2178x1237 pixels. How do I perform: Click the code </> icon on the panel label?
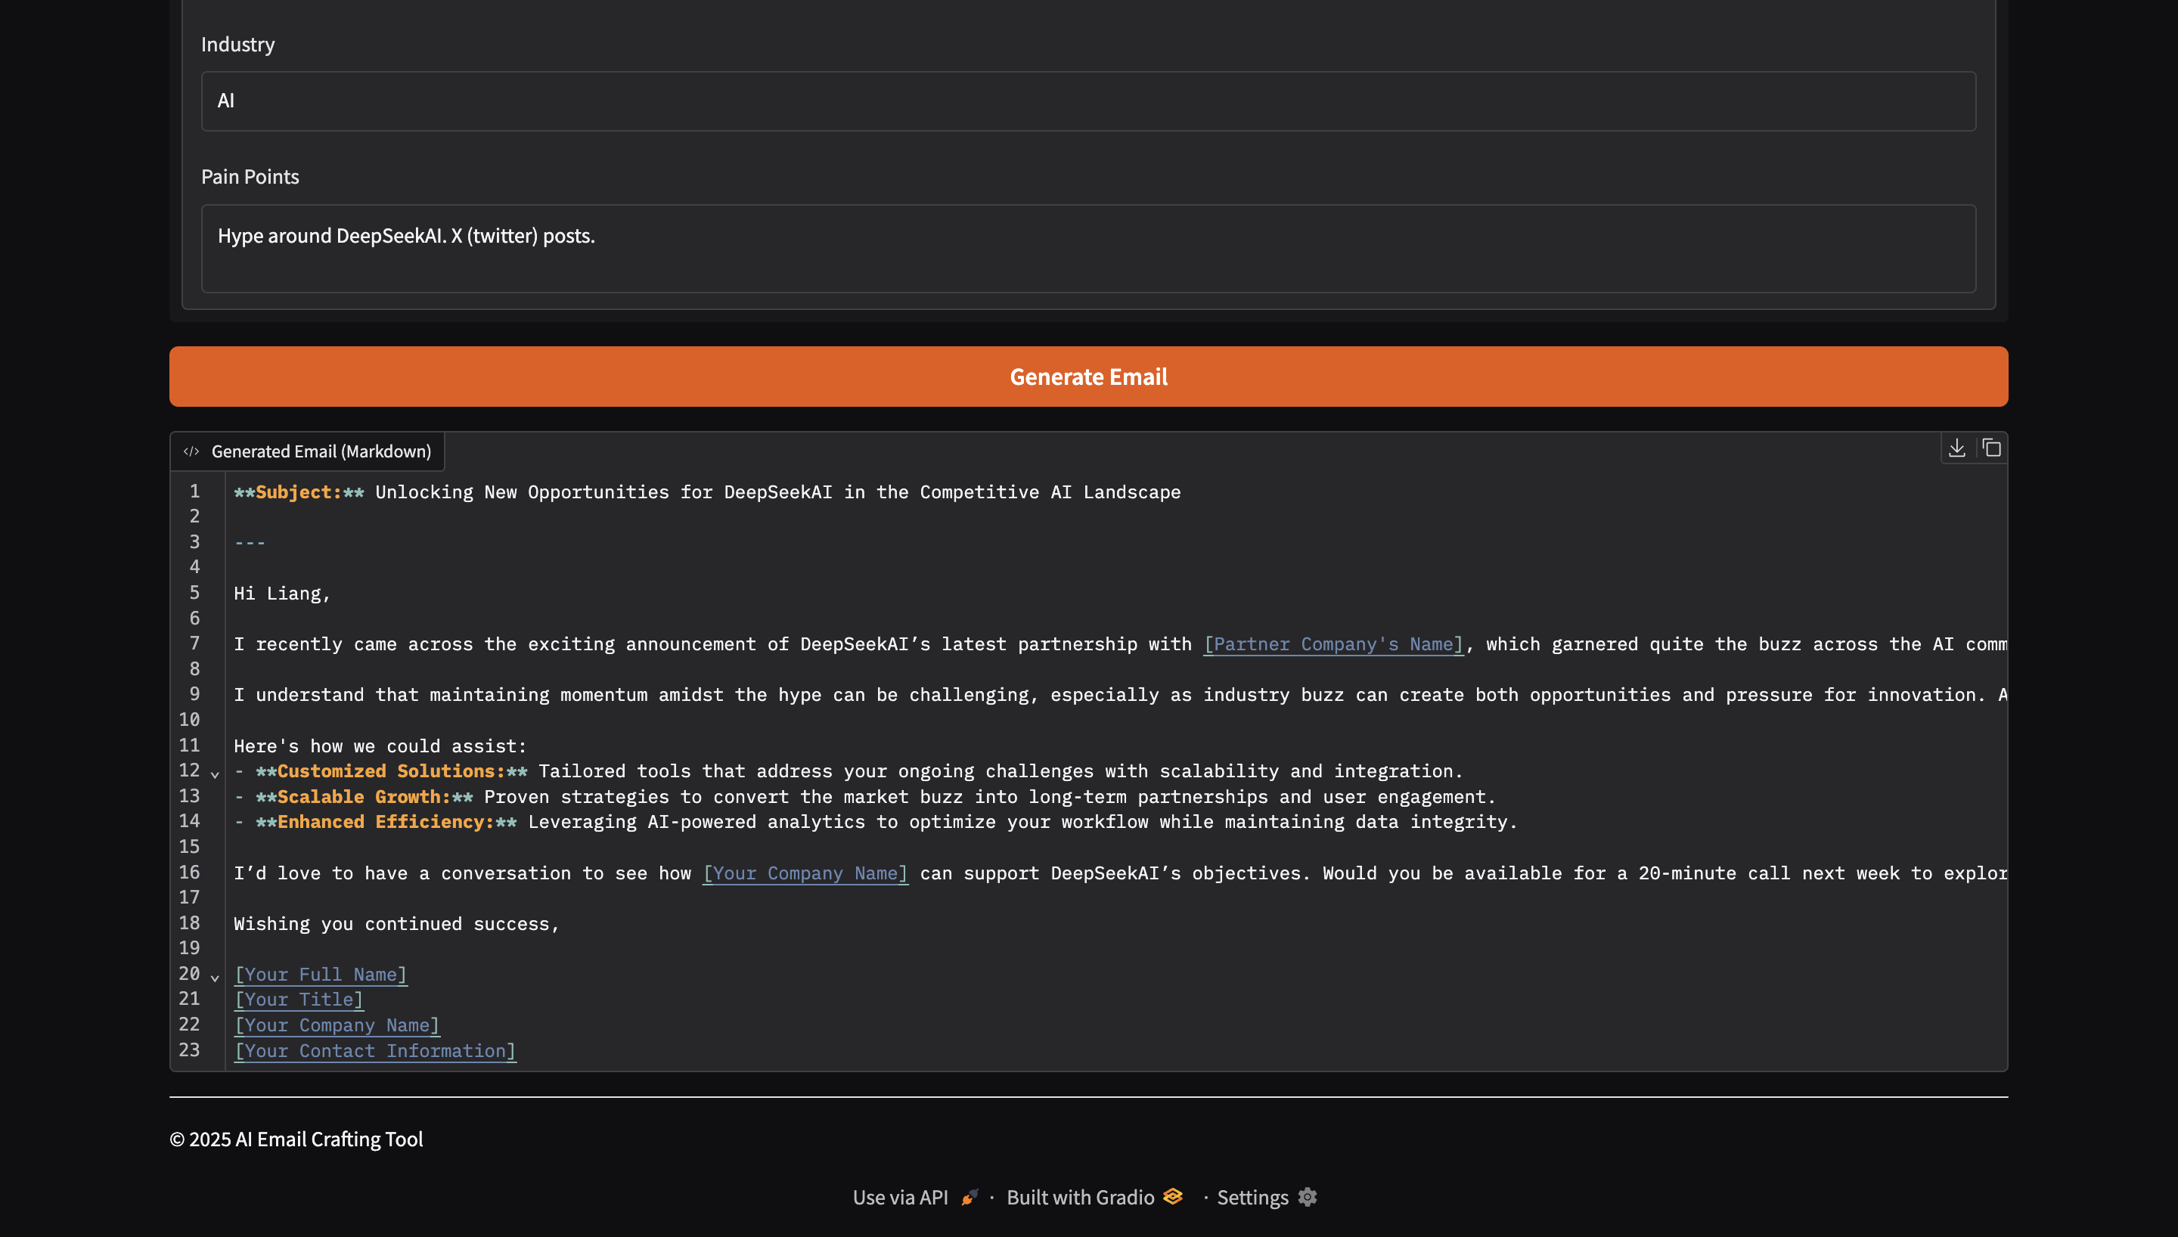click(x=192, y=451)
